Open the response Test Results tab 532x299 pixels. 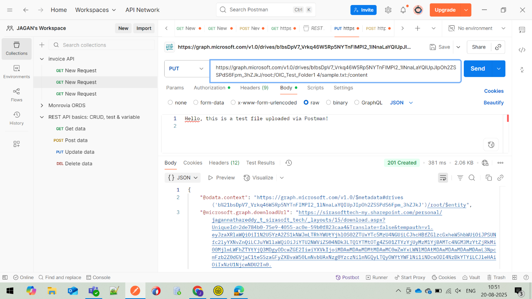(x=261, y=163)
